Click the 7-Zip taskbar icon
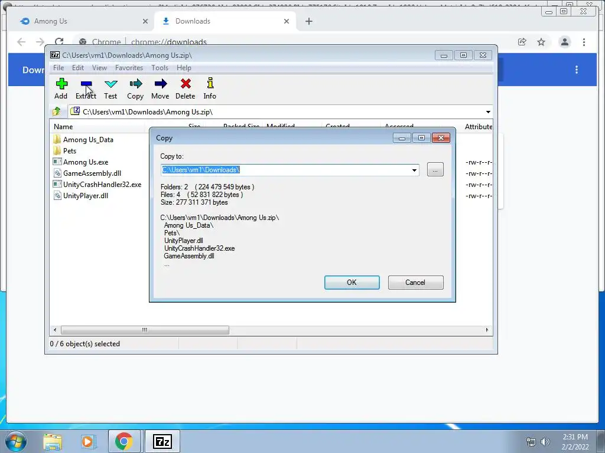 162,441
